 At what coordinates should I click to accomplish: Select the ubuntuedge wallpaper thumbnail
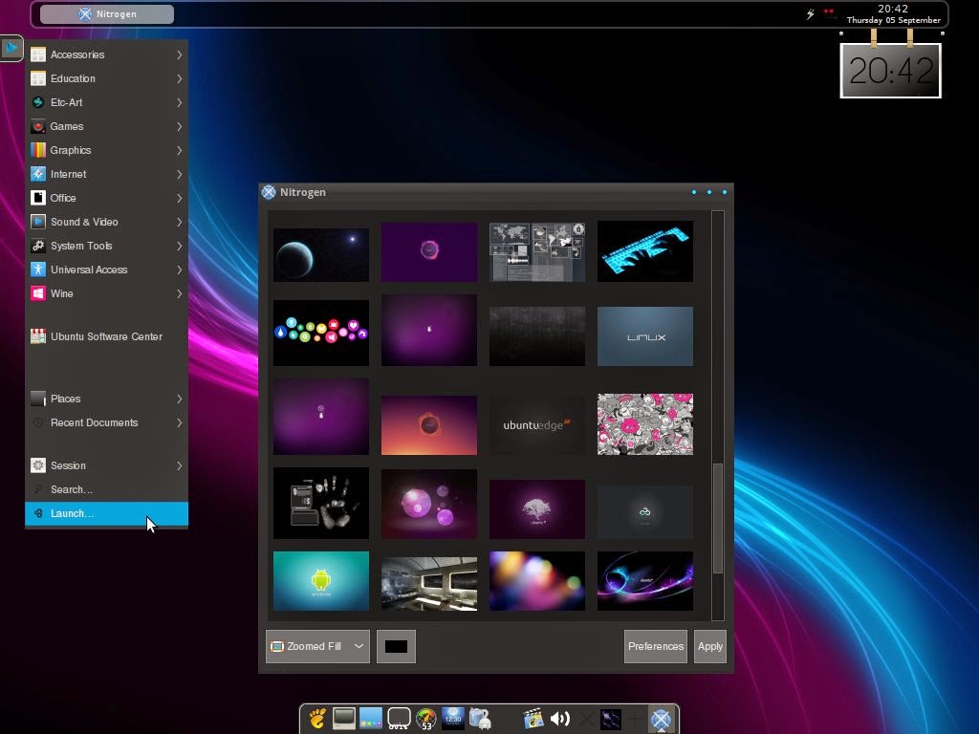pos(537,425)
